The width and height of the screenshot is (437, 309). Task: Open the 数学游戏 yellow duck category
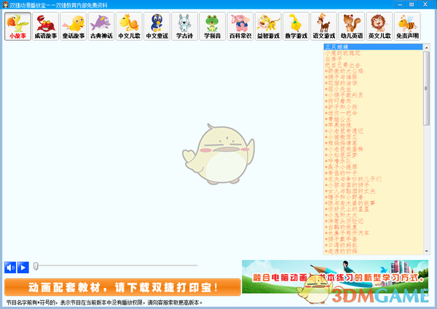296,26
